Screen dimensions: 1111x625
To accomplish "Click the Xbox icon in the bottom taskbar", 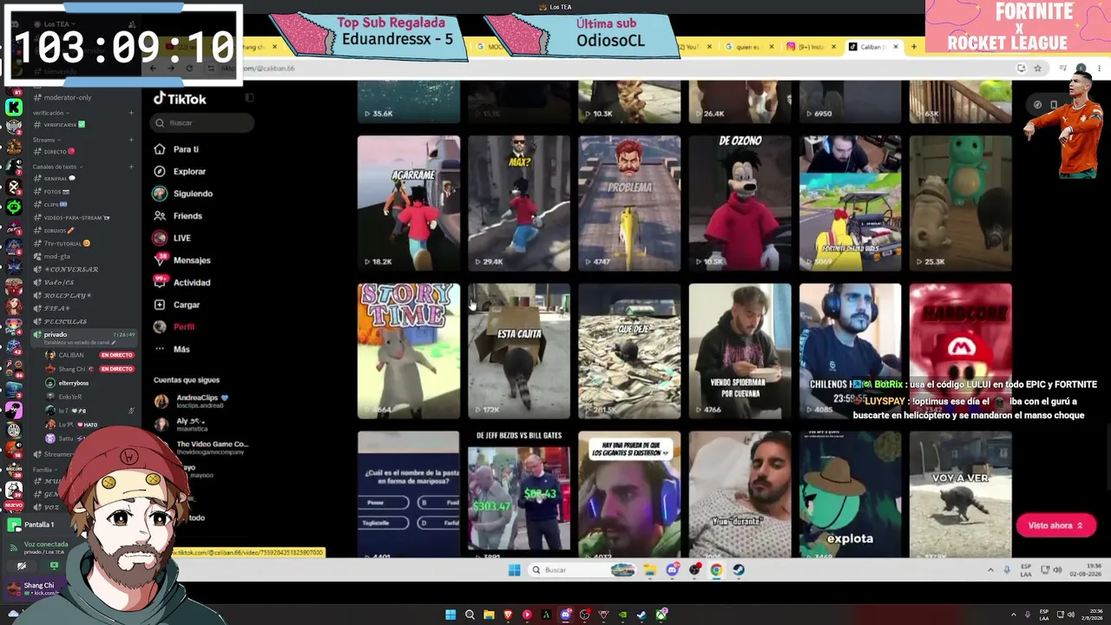I will tap(661, 615).
